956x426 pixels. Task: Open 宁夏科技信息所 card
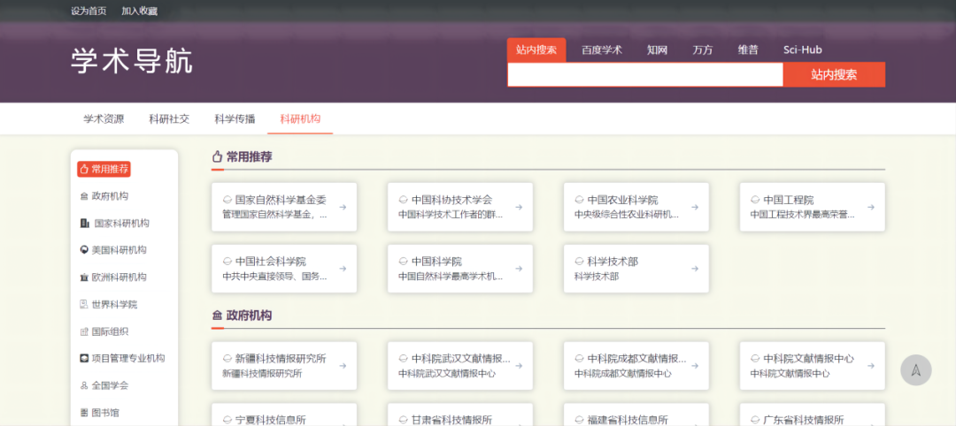284,415
